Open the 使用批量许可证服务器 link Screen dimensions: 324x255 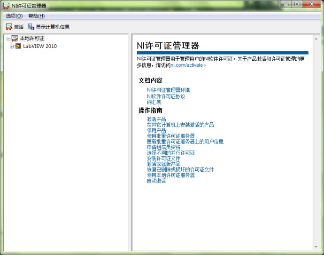point(170,136)
